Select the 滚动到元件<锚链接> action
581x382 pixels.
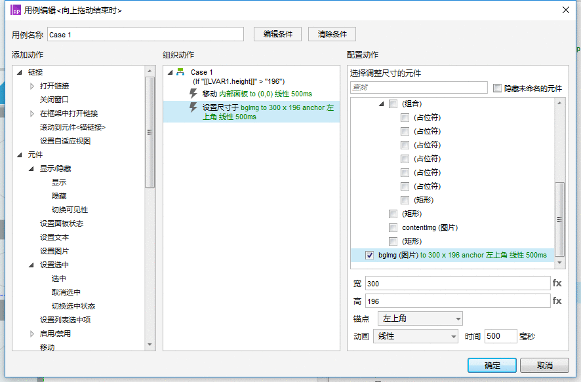[x=73, y=127]
